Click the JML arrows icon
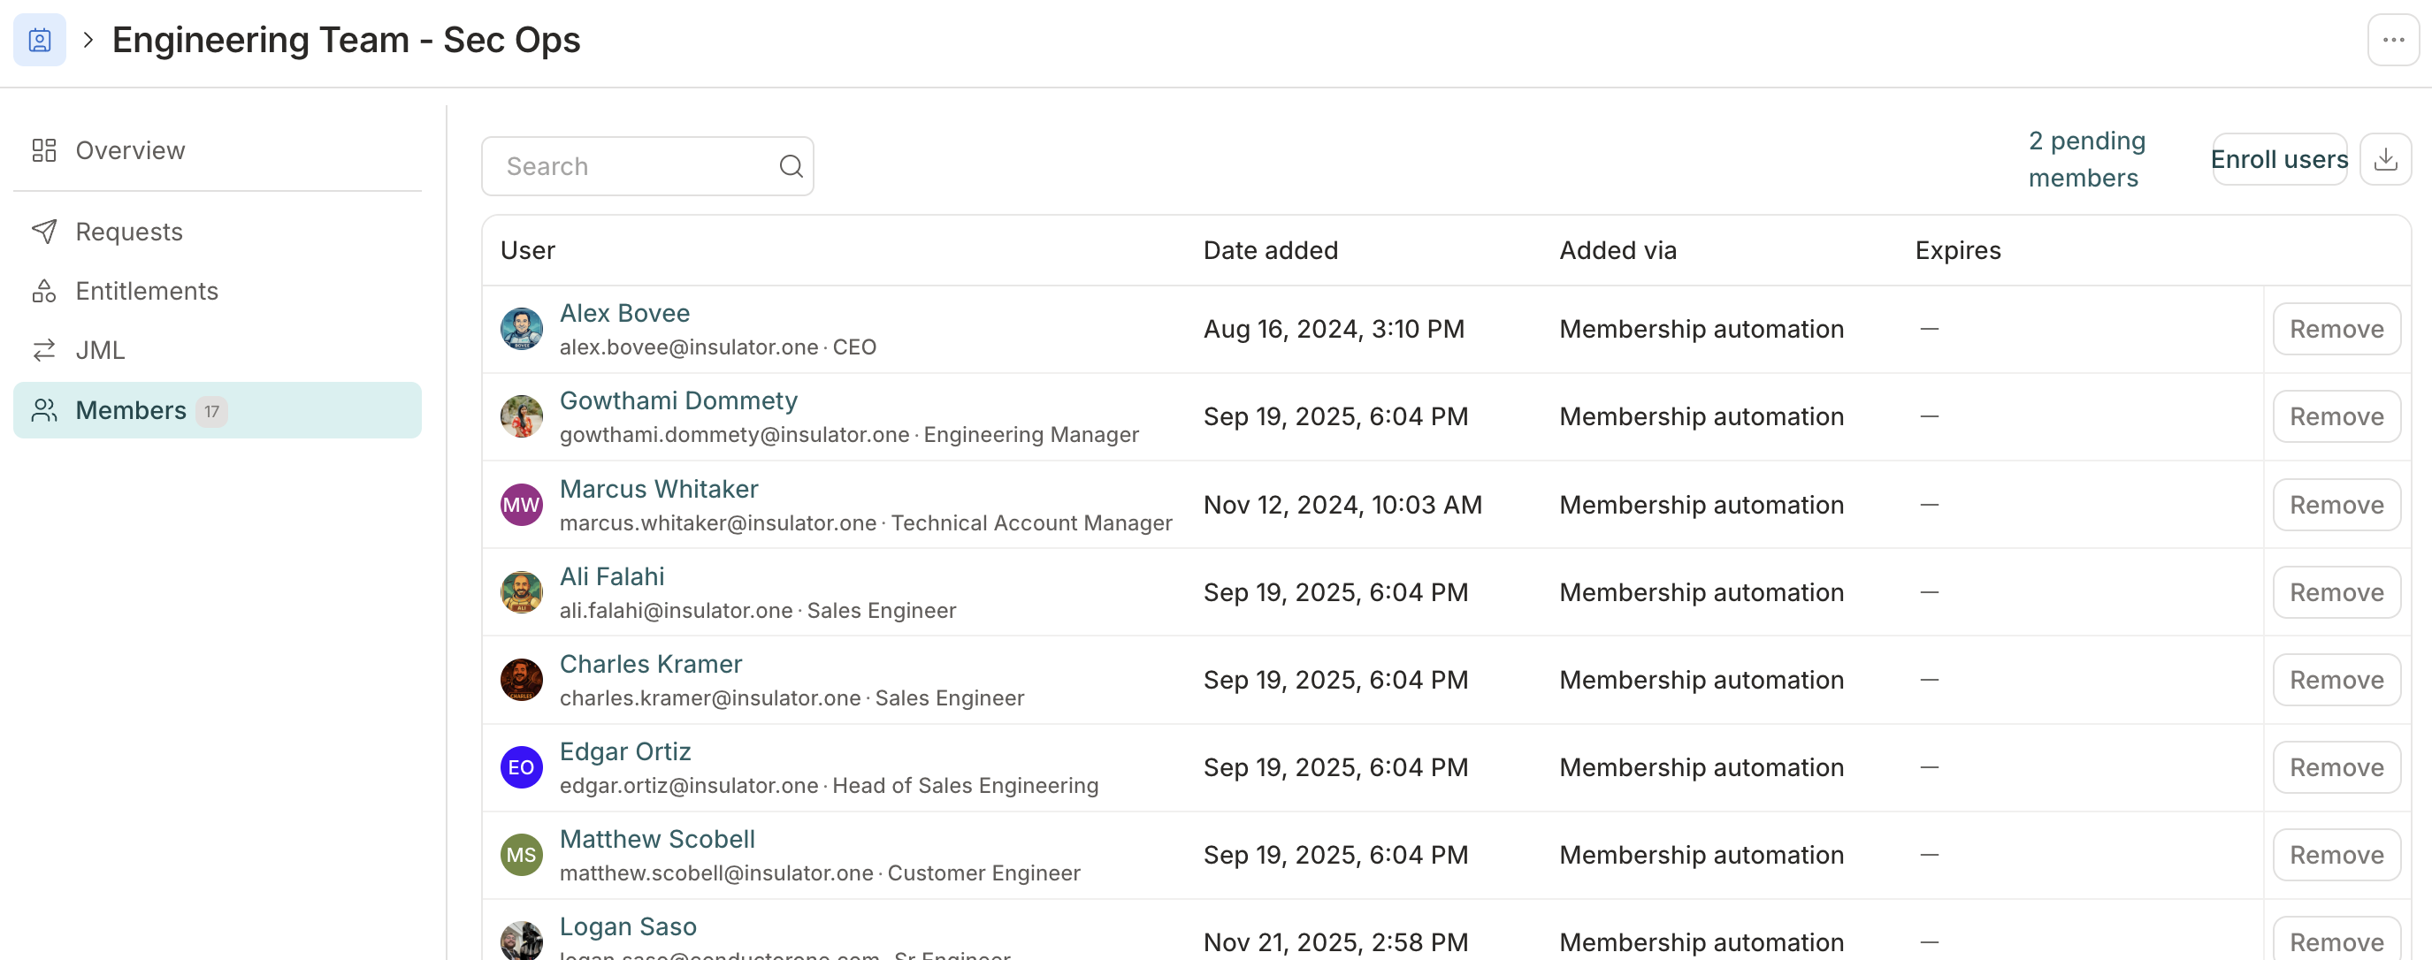 pyautogui.click(x=44, y=350)
